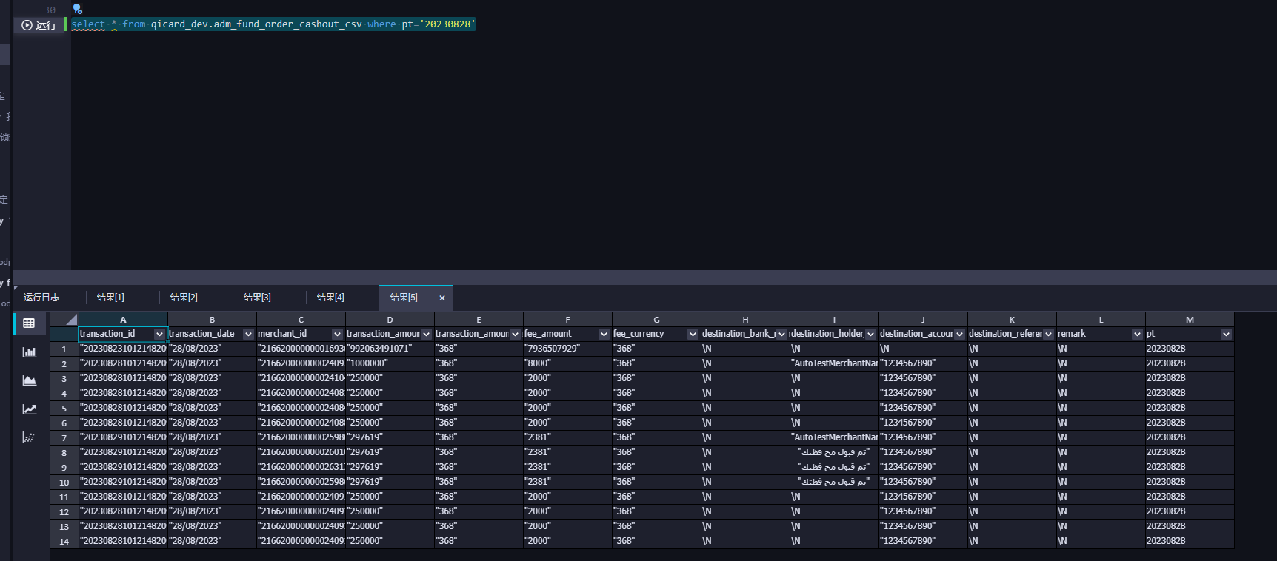The height and width of the screenshot is (561, 1277).
Task: Switch to area chart view icon
Action: tap(29, 380)
